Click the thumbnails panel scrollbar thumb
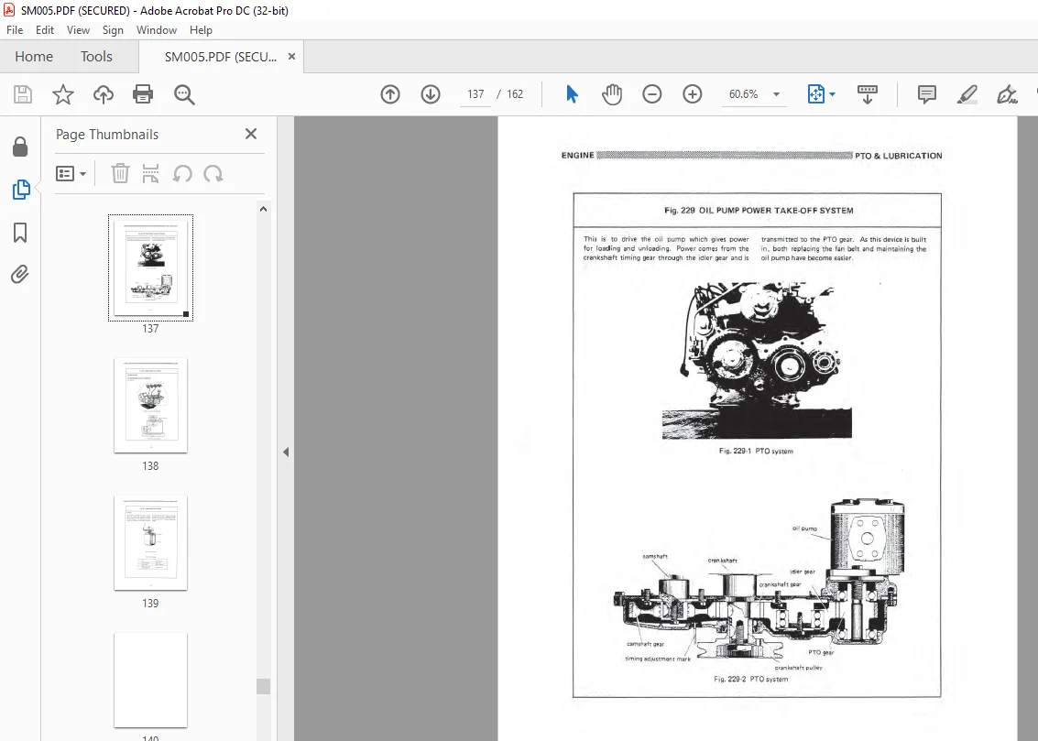Screen dimensions: 1038x741 263,686
